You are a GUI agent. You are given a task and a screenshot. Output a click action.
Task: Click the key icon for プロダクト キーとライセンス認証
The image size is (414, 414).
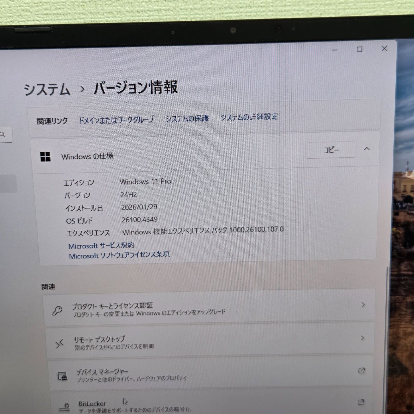(x=57, y=311)
